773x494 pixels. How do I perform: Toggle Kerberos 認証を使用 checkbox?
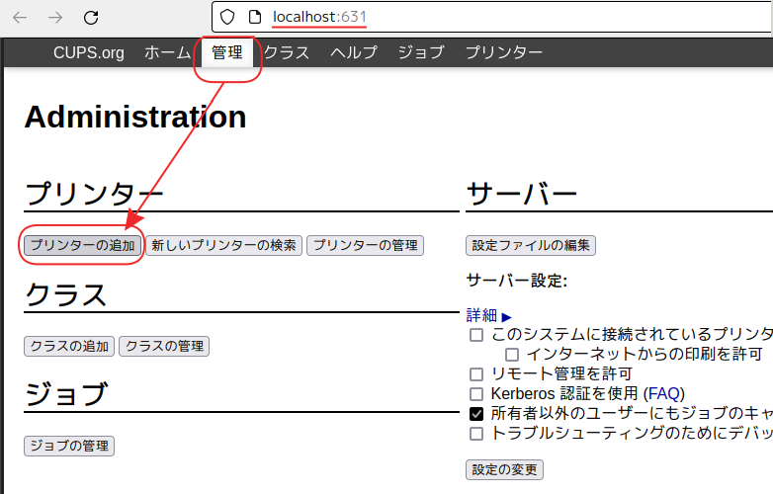pos(476,393)
